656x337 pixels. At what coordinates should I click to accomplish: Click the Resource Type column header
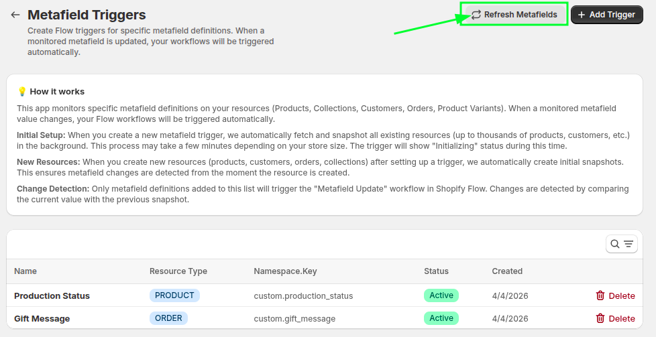(178, 271)
